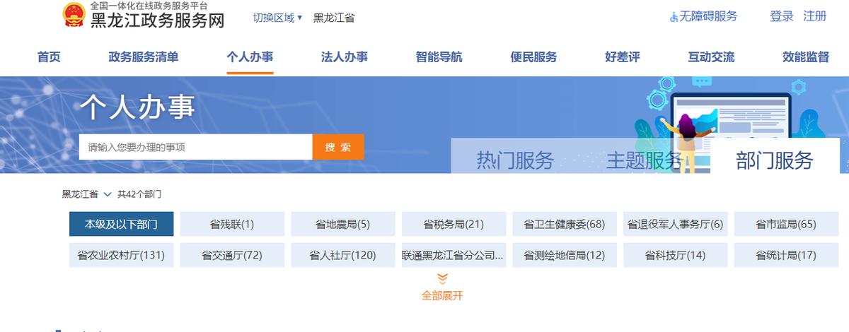Click the double chevron expand icon

pyautogui.click(x=442, y=279)
